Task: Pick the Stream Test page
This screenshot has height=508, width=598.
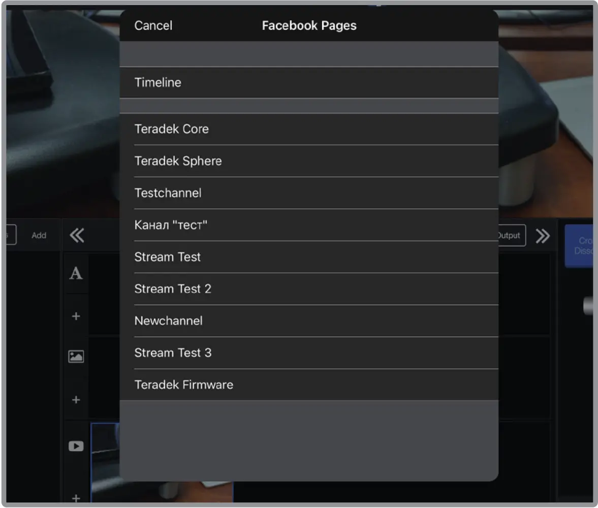Action: coord(309,257)
